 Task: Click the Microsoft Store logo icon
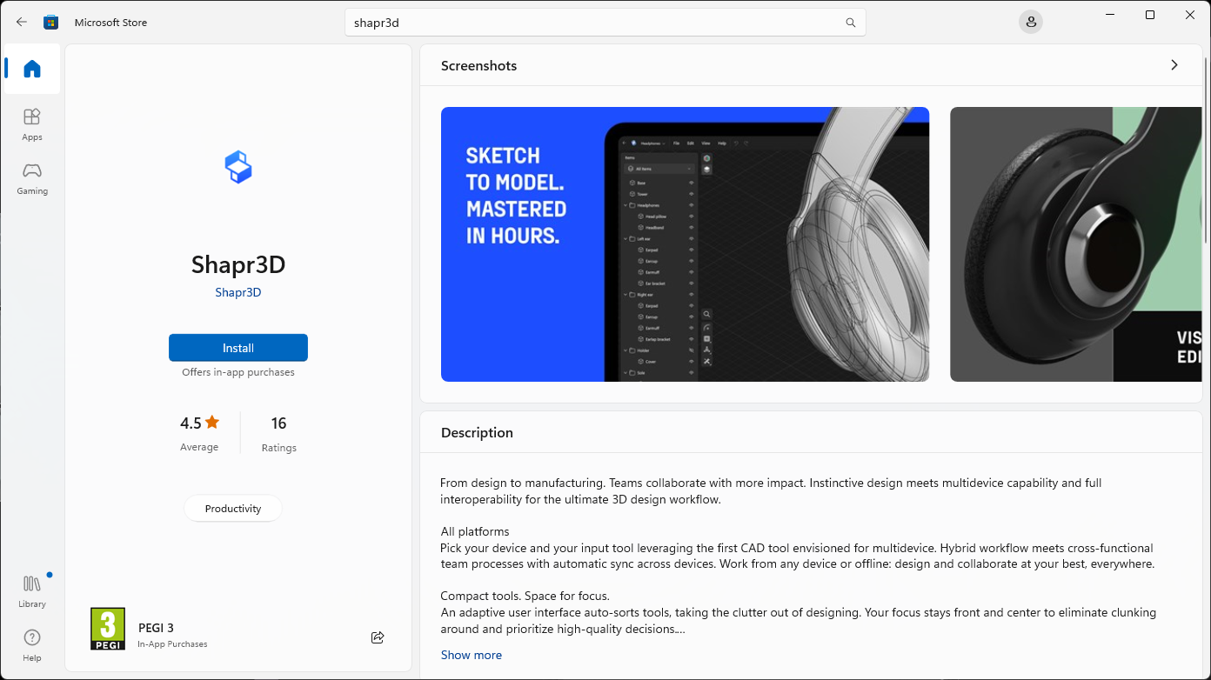coord(51,22)
